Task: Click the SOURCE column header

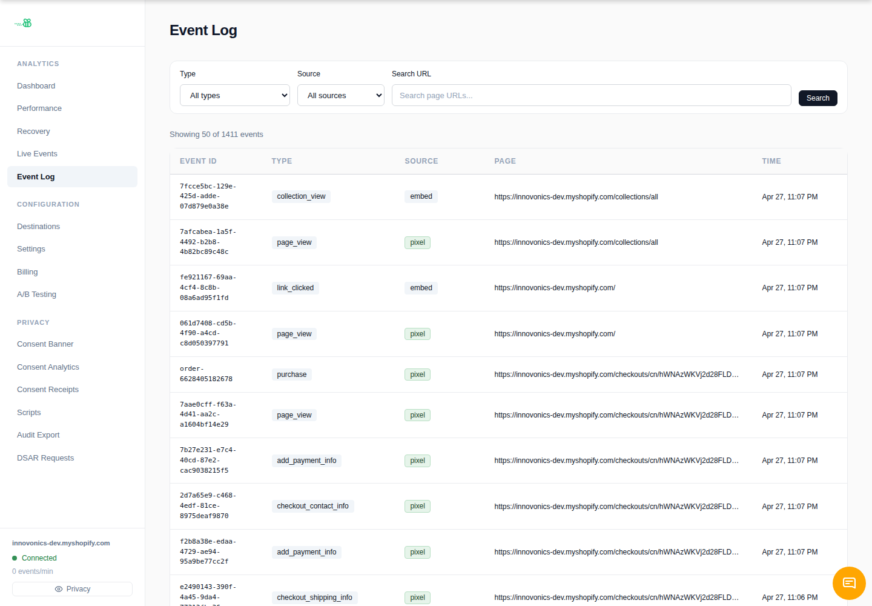Action: point(421,161)
